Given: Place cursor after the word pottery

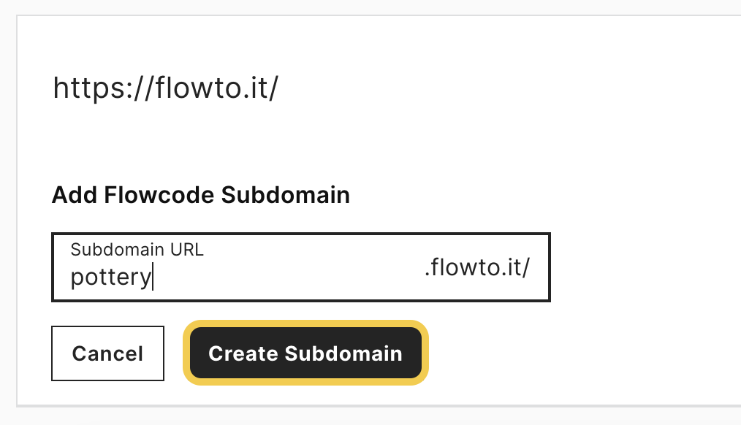Looking at the screenshot, I should click(153, 277).
